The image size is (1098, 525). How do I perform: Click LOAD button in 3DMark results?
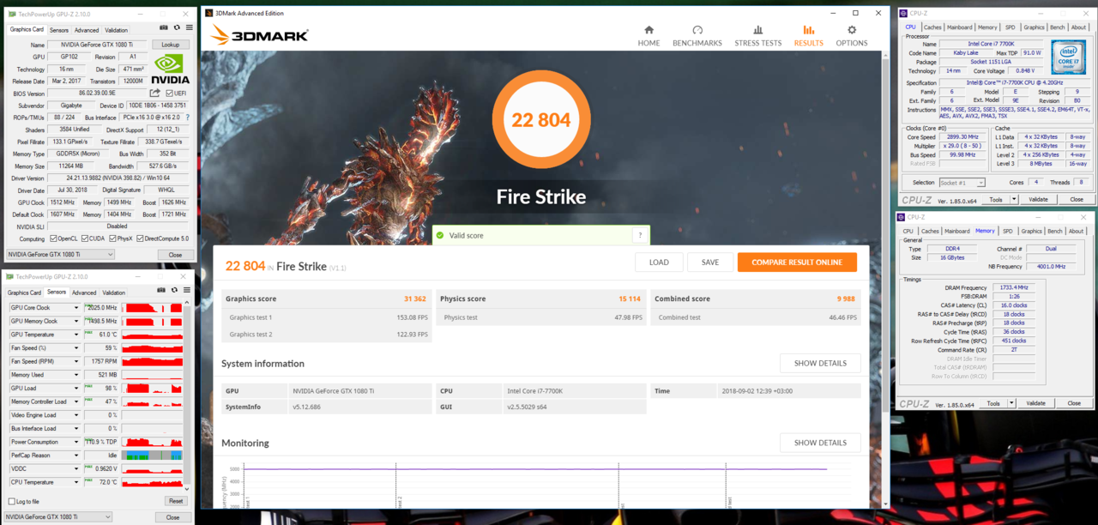coord(659,262)
